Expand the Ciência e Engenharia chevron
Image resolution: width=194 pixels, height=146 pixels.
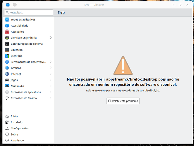tap(51, 38)
